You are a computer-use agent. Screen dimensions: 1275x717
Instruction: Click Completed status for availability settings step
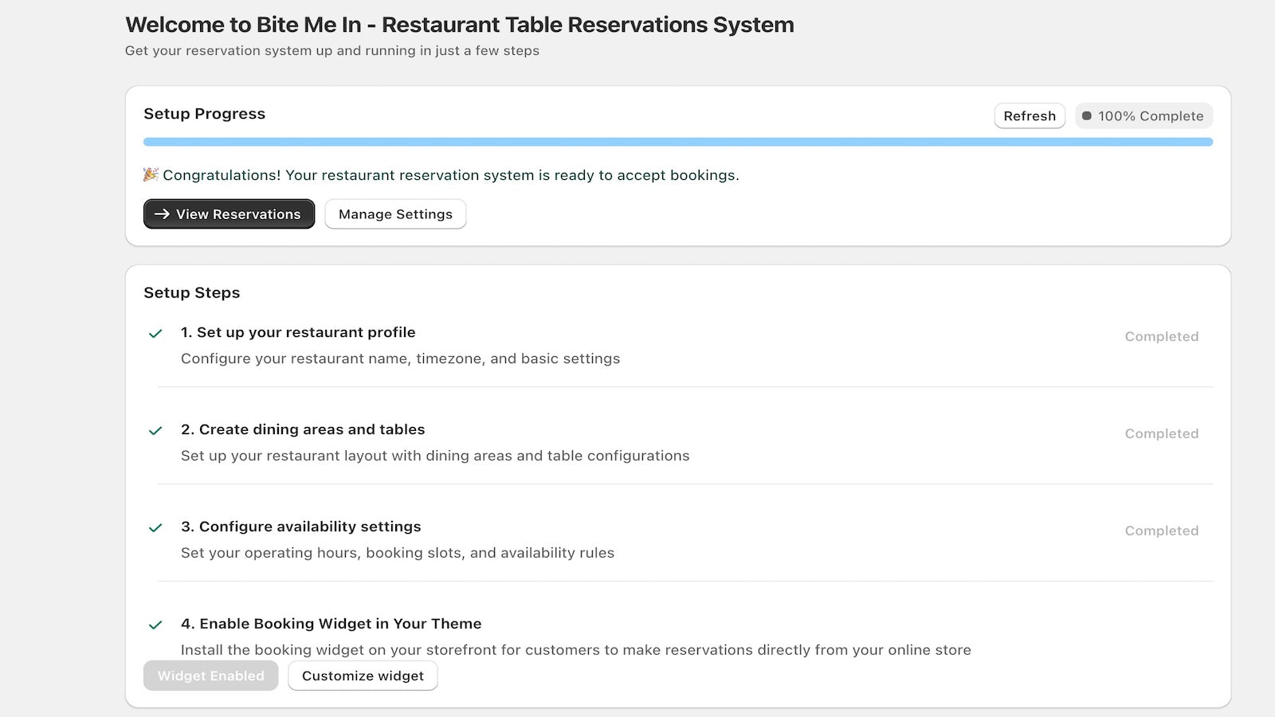(1162, 531)
